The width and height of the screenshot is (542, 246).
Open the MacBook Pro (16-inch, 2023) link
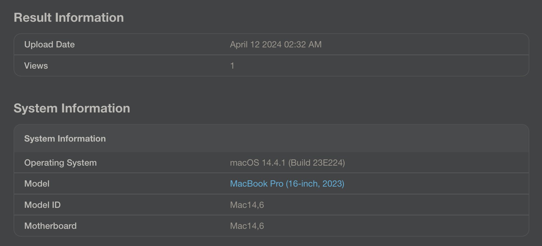[287, 184]
